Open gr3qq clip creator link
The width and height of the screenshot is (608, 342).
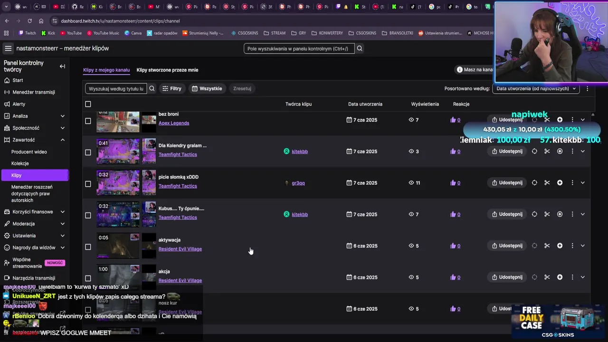298,183
